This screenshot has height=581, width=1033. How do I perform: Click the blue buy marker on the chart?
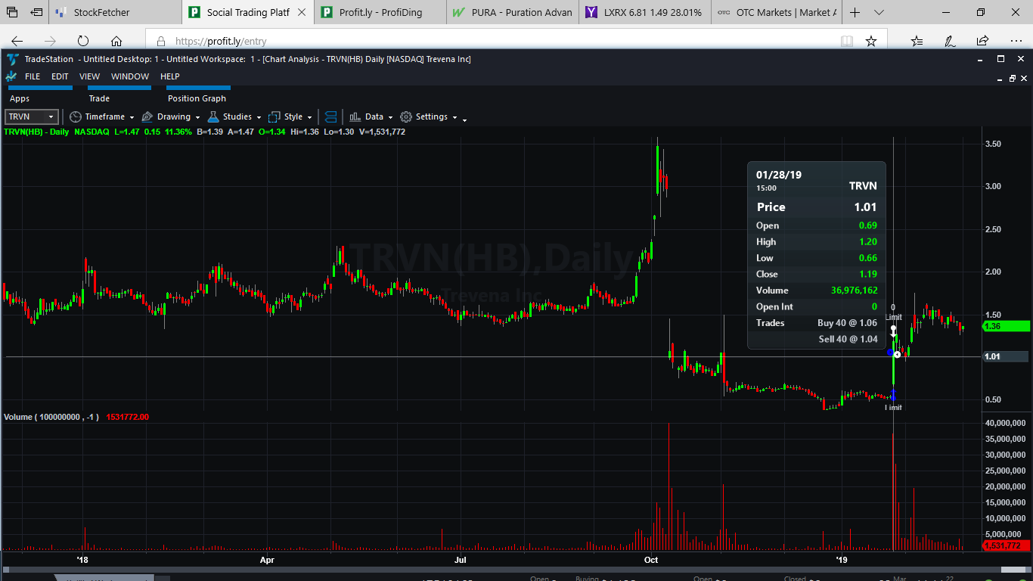pos(893,394)
